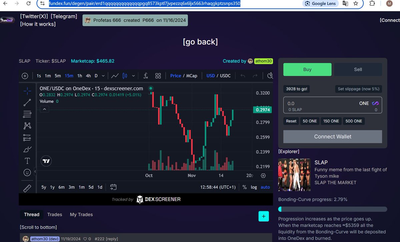Select the 1s chart interval
400x242 pixels.
point(39,76)
